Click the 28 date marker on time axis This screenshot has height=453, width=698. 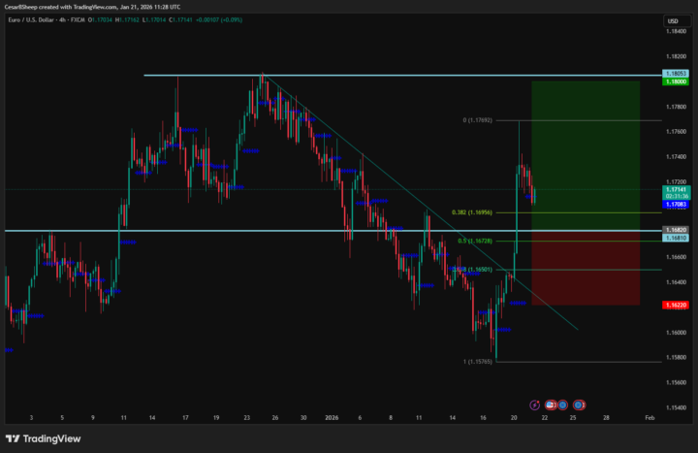click(606, 418)
